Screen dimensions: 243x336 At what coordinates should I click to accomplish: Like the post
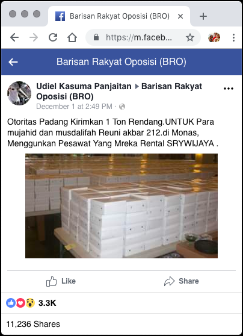coord(61,281)
